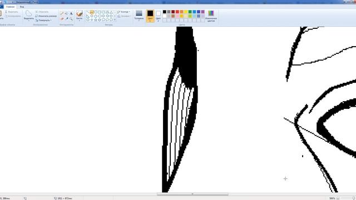Pick the yellow palette color
The width and height of the screenshot is (356, 200).
pos(186,12)
